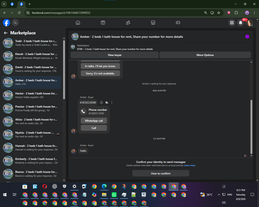The width and height of the screenshot is (259, 207).
Task: Reply to the phone number message
Action: coord(107,102)
